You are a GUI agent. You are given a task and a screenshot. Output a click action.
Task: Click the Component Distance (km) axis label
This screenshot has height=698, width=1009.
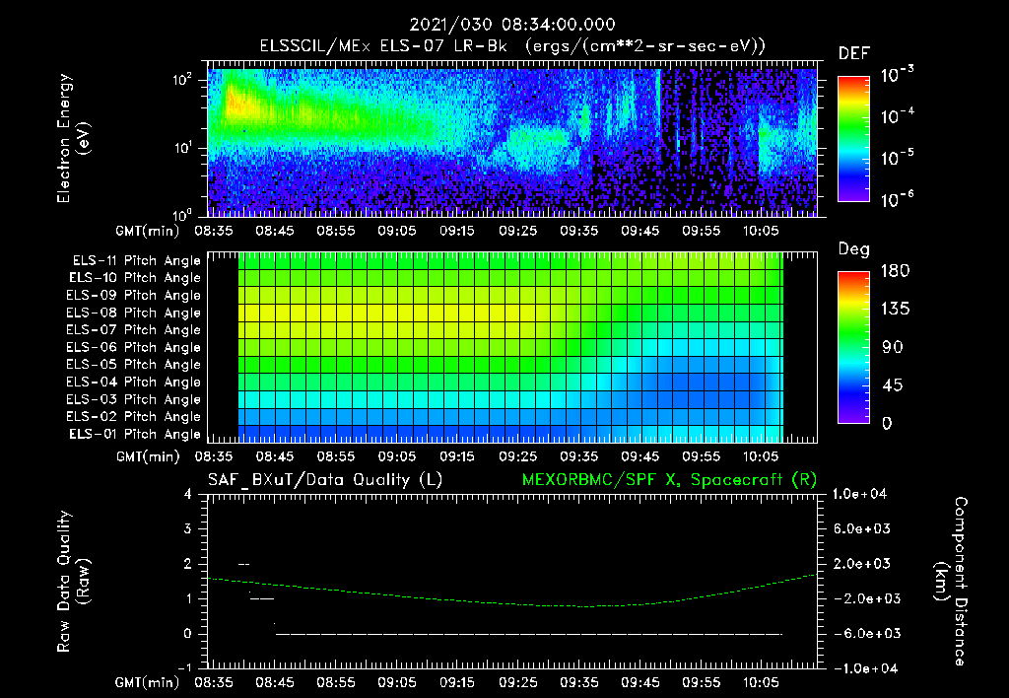(x=951, y=582)
